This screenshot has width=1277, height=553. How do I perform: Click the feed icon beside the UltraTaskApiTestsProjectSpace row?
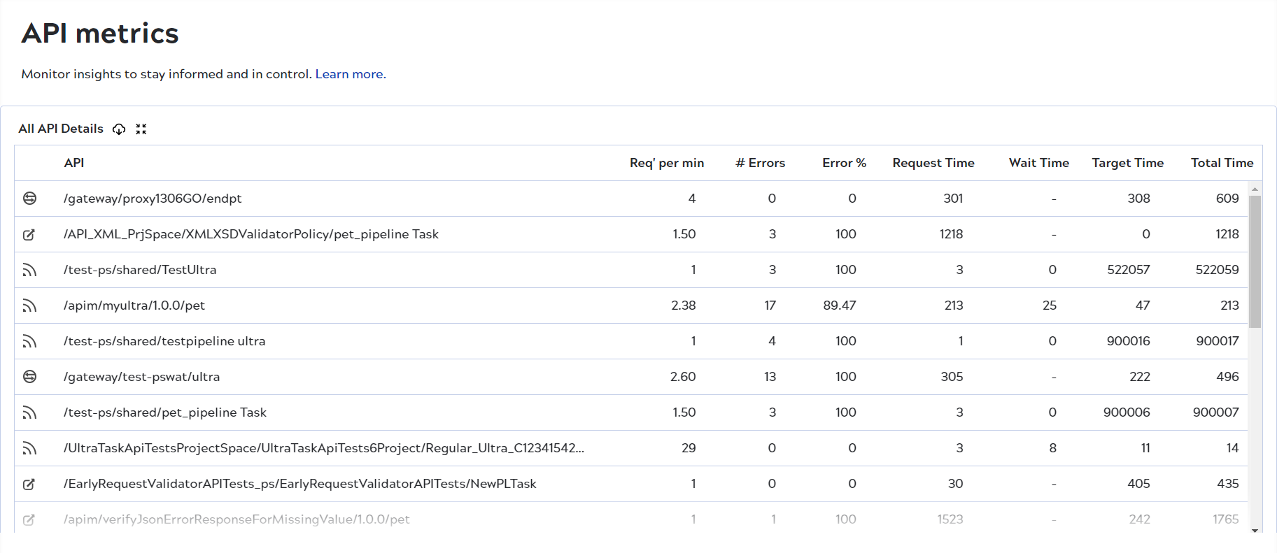point(29,448)
